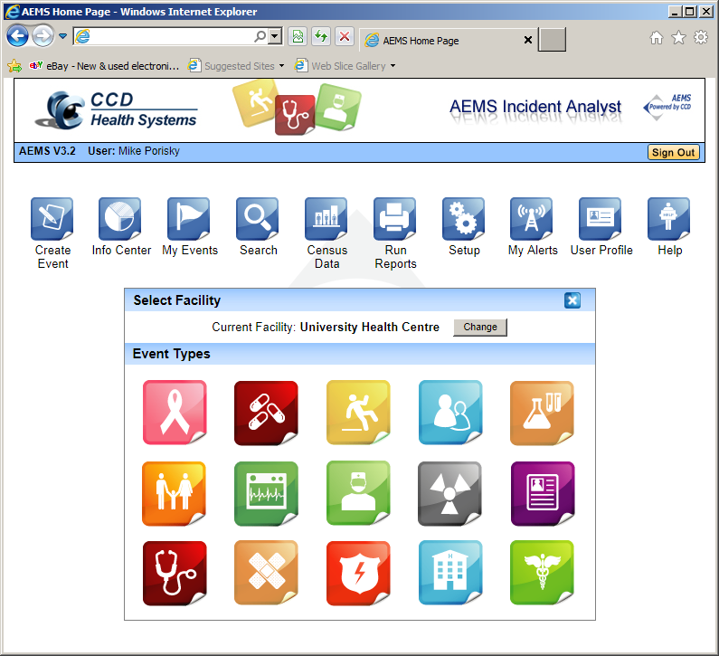
Task: Open My Alerts antenna icon
Action: coord(532,219)
